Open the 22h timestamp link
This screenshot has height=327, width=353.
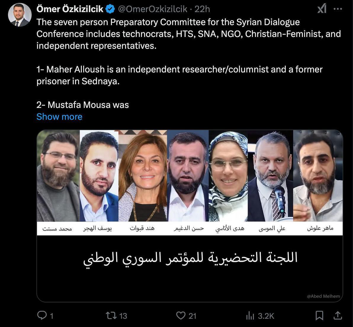[202, 9]
